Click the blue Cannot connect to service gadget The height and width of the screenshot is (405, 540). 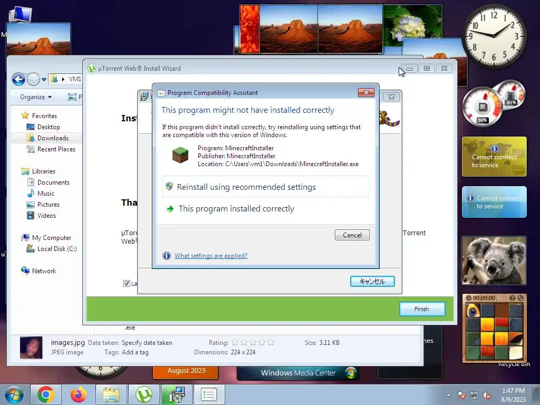pos(494,202)
